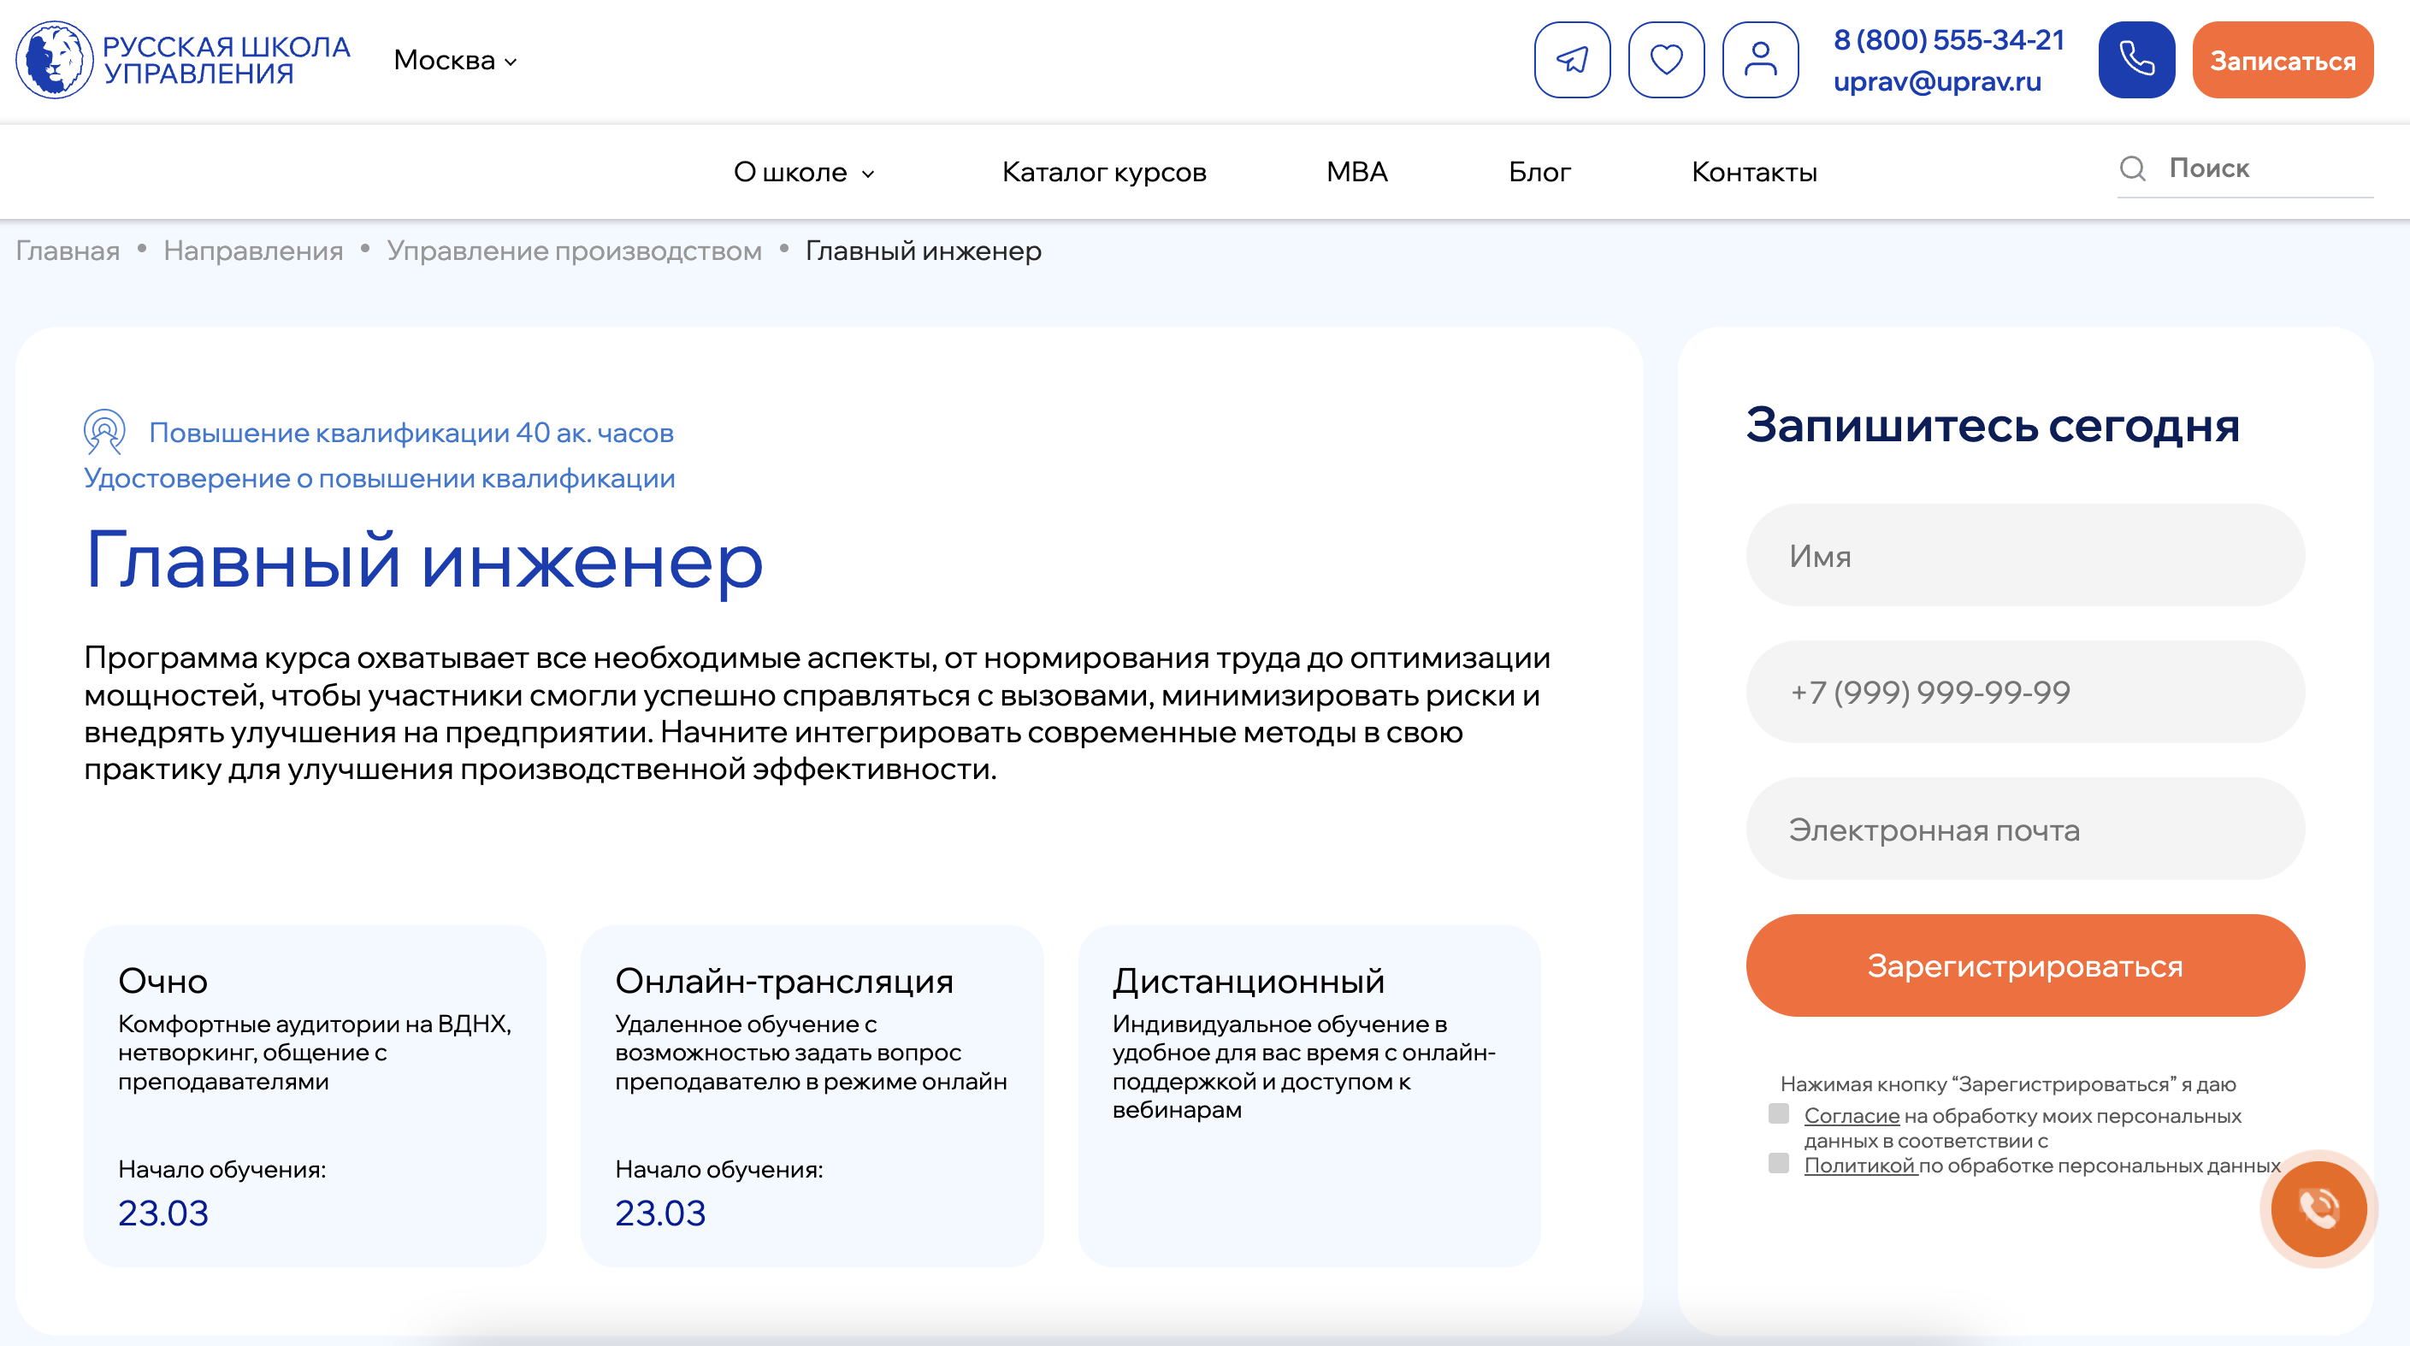Go to Блог section
Screen dimensions: 2410x1346
pyautogui.click(x=1539, y=172)
